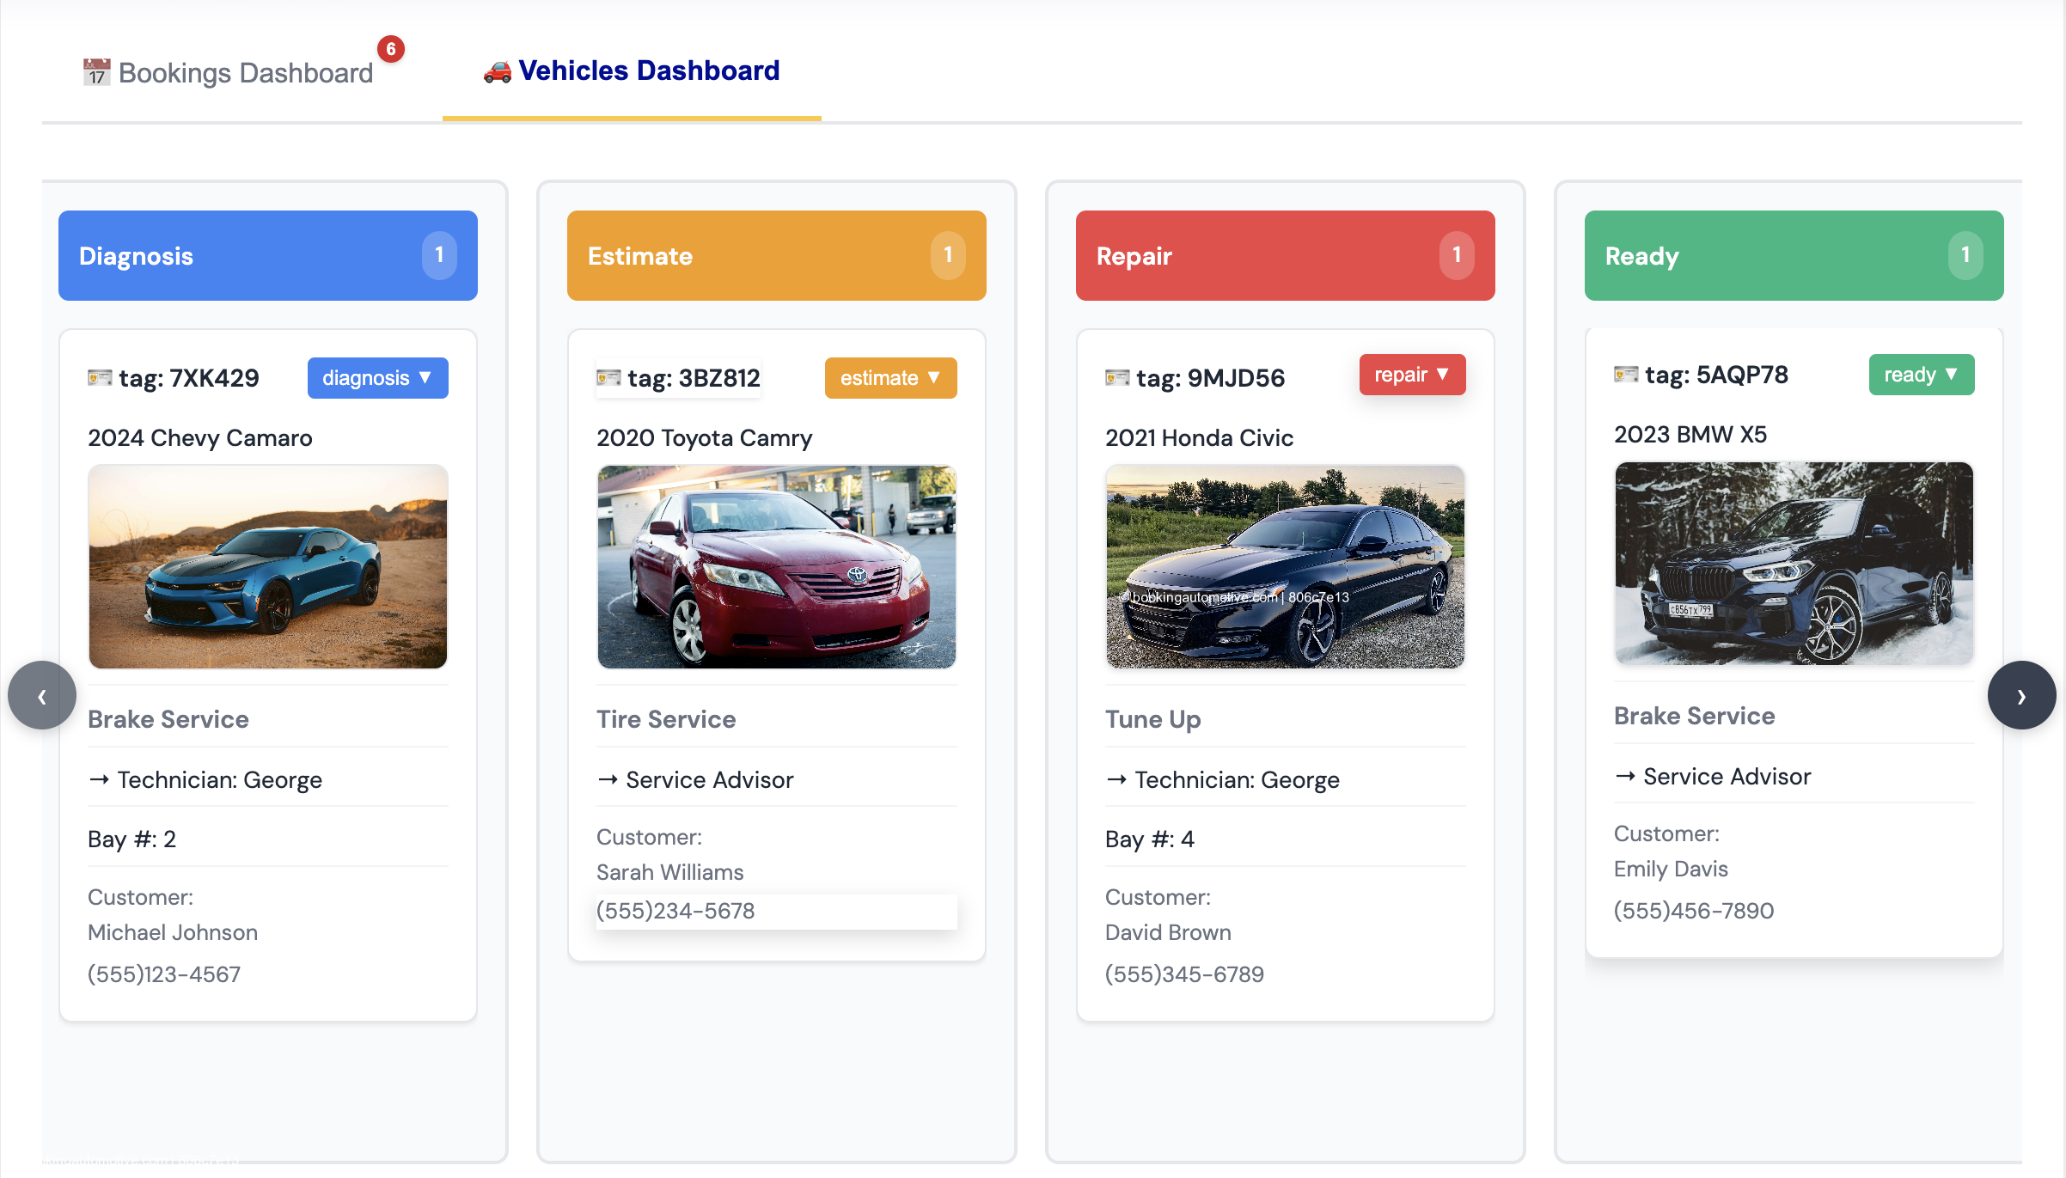Viewport: 2066px width, 1178px height.
Task: Click the red car icon beside Vehicles Dashboard
Action: [498, 71]
